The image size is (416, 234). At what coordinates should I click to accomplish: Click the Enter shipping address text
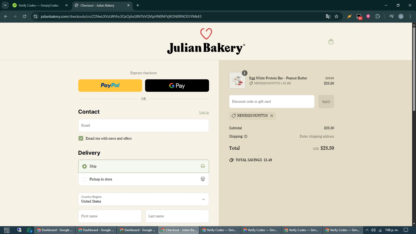point(317,136)
